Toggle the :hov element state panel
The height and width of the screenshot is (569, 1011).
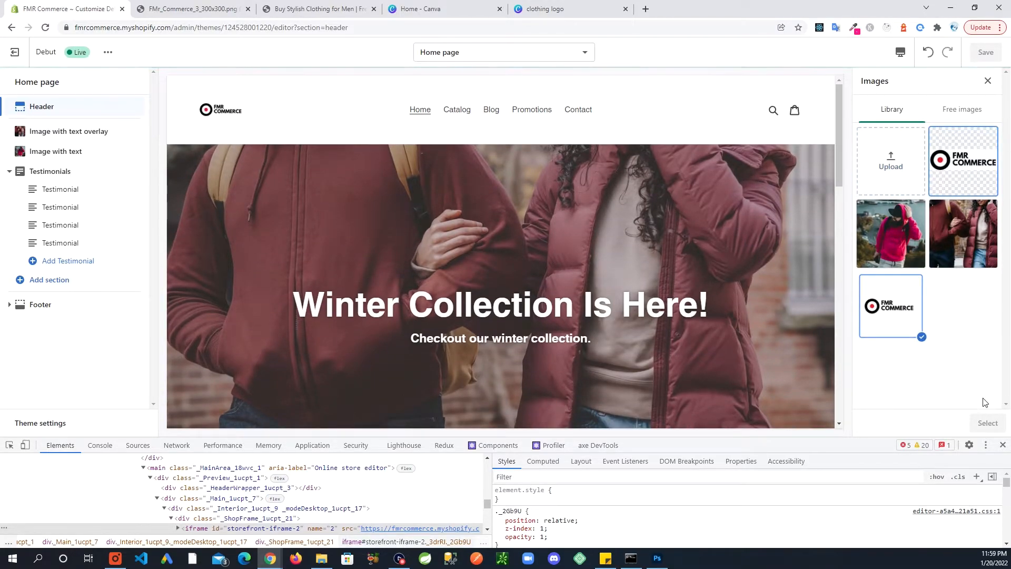pyautogui.click(x=937, y=477)
